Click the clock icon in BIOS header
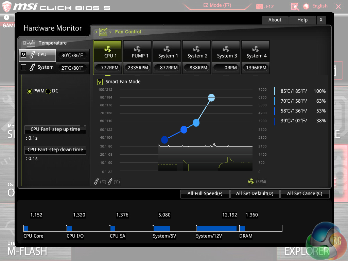The height and width of the screenshot is (261, 348). (x=7, y=17)
